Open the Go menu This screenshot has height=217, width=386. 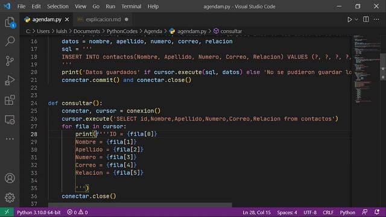pyautogui.click(x=96, y=7)
